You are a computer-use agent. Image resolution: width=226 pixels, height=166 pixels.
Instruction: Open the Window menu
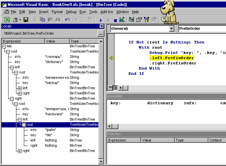[122, 12]
